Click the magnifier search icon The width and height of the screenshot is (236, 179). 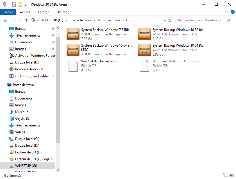pyautogui.click(x=228, y=20)
